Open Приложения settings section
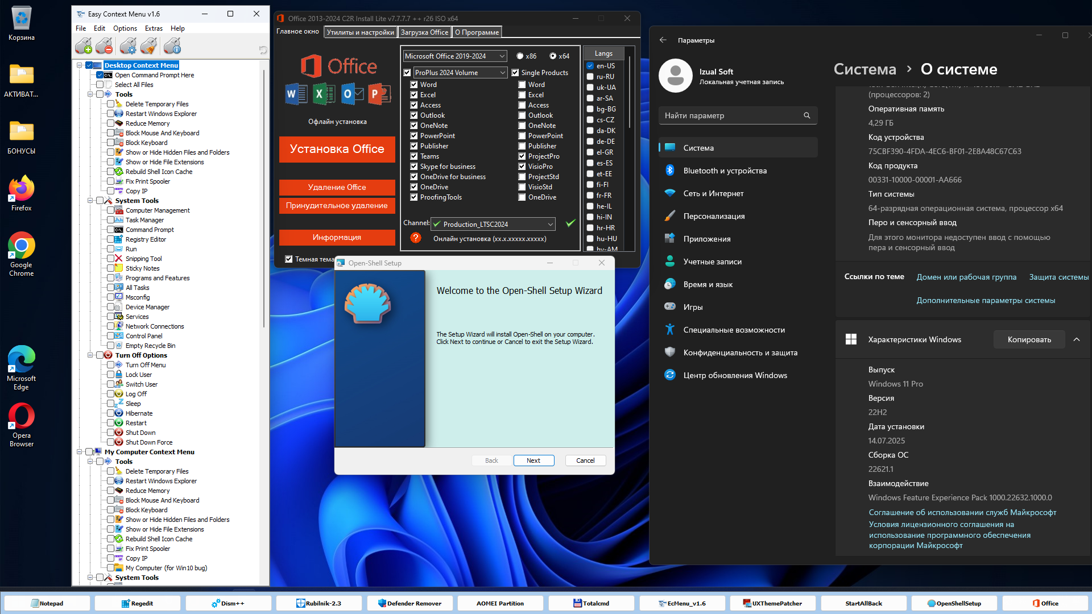Image resolution: width=1092 pixels, height=614 pixels. point(738,239)
